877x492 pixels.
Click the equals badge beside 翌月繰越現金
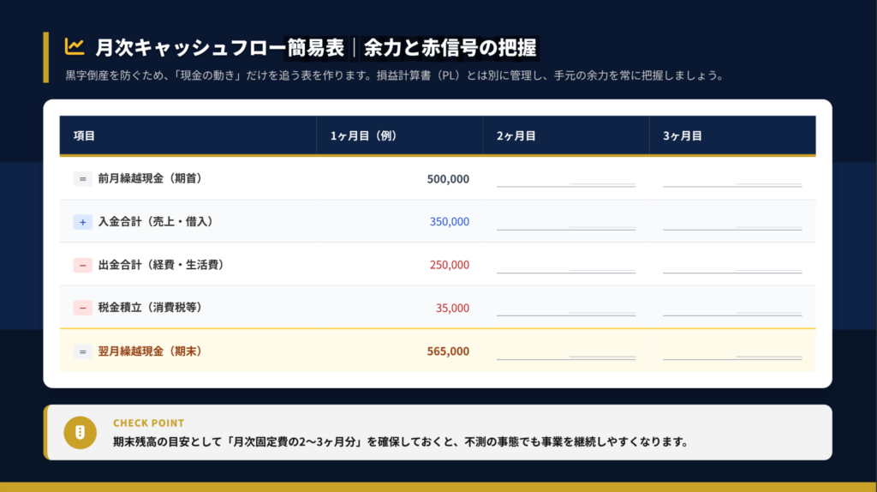pyautogui.click(x=83, y=351)
